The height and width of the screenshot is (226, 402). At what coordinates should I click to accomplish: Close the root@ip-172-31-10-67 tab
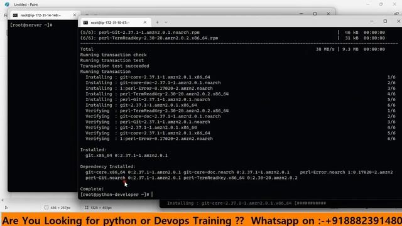pos(145,23)
